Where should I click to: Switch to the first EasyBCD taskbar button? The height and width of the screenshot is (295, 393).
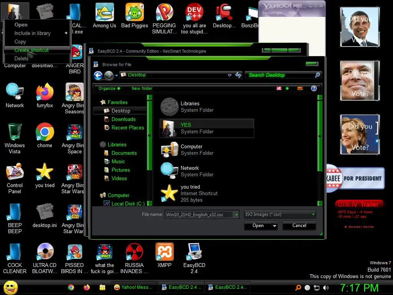coord(181,287)
